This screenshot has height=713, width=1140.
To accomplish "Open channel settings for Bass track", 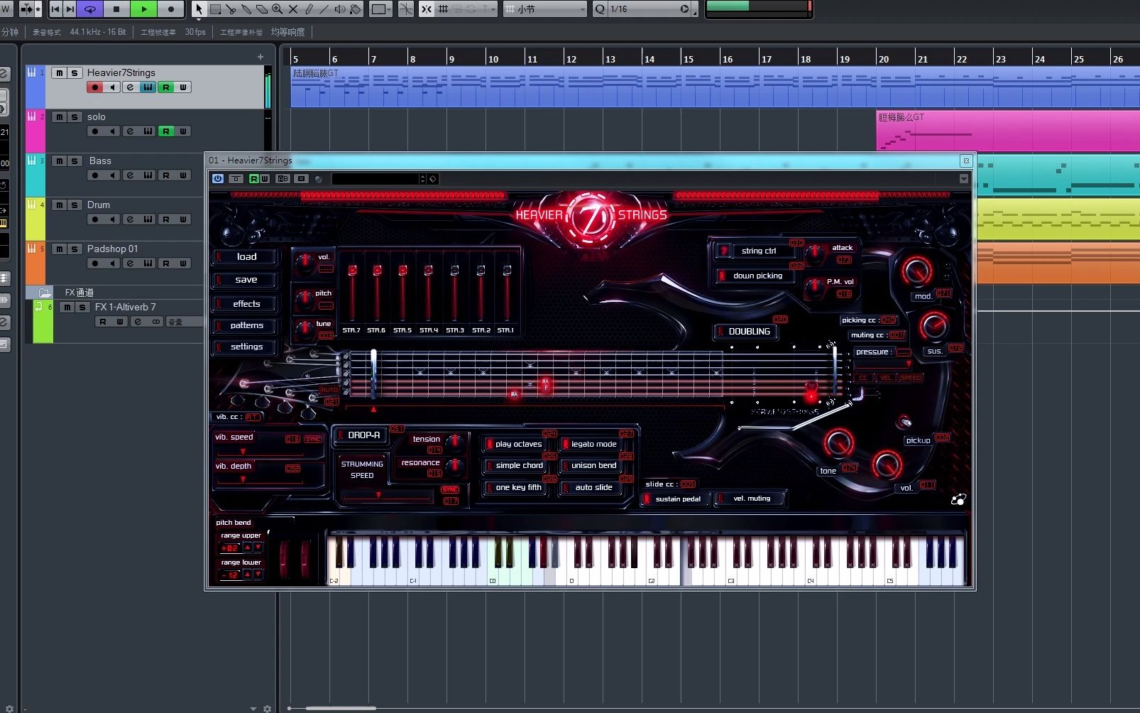I will tap(130, 175).
